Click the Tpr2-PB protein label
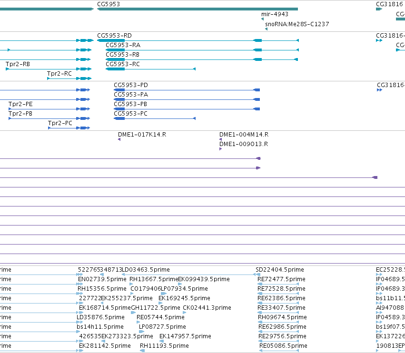Viewport: 405px width, 353px height. 20,114
